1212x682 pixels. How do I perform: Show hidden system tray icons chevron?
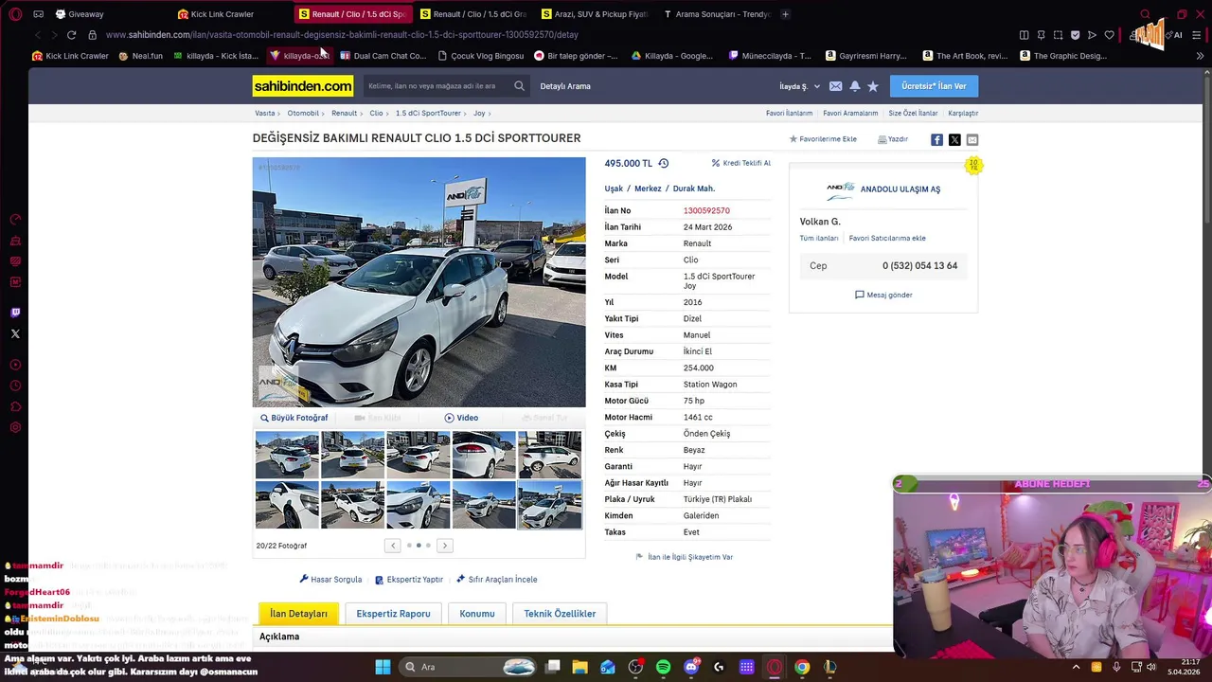point(1076,667)
